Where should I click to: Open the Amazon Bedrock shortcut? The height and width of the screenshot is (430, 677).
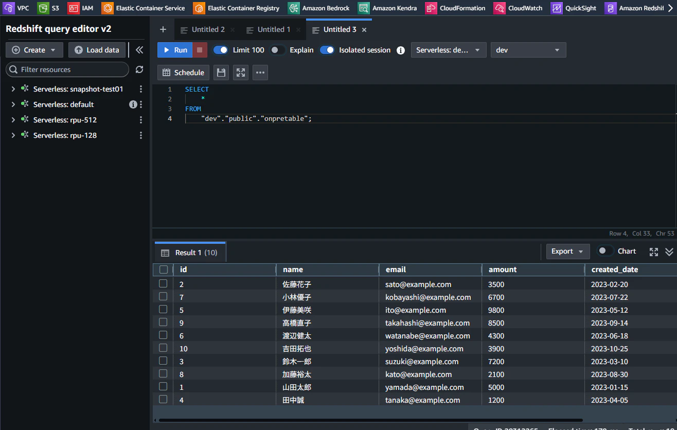[x=319, y=8]
